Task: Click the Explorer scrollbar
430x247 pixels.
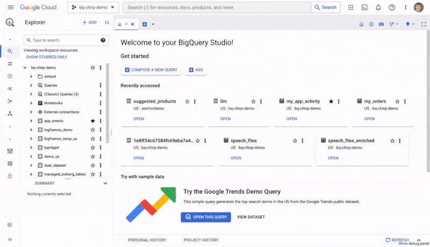Action: click(107, 103)
